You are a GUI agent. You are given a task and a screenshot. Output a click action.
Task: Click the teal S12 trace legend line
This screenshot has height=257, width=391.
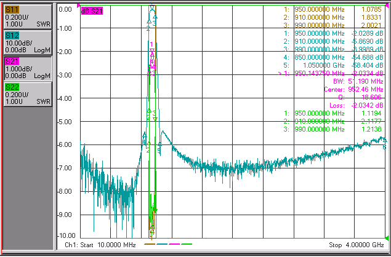tap(162, 244)
